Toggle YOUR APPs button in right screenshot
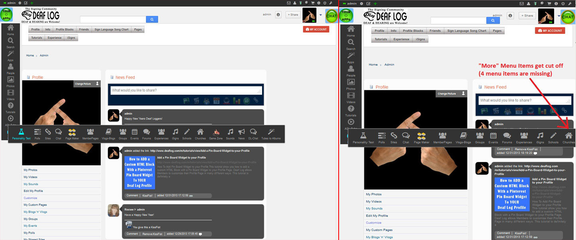The width and height of the screenshot is (576, 240). tap(346, 15)
